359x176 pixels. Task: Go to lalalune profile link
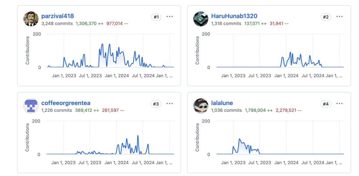click(222, 103)
